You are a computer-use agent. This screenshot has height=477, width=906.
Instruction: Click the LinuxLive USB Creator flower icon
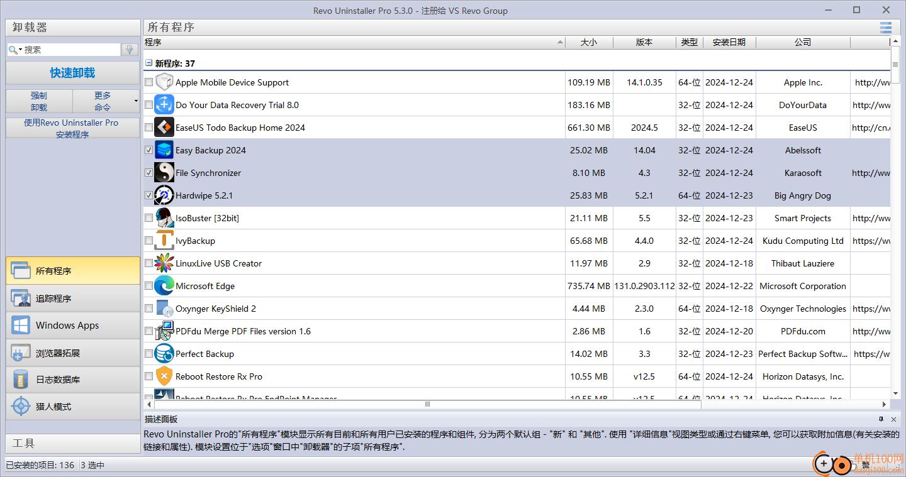click(164, 263)
